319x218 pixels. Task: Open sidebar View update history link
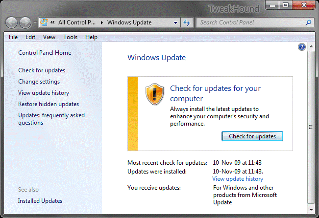44,93
